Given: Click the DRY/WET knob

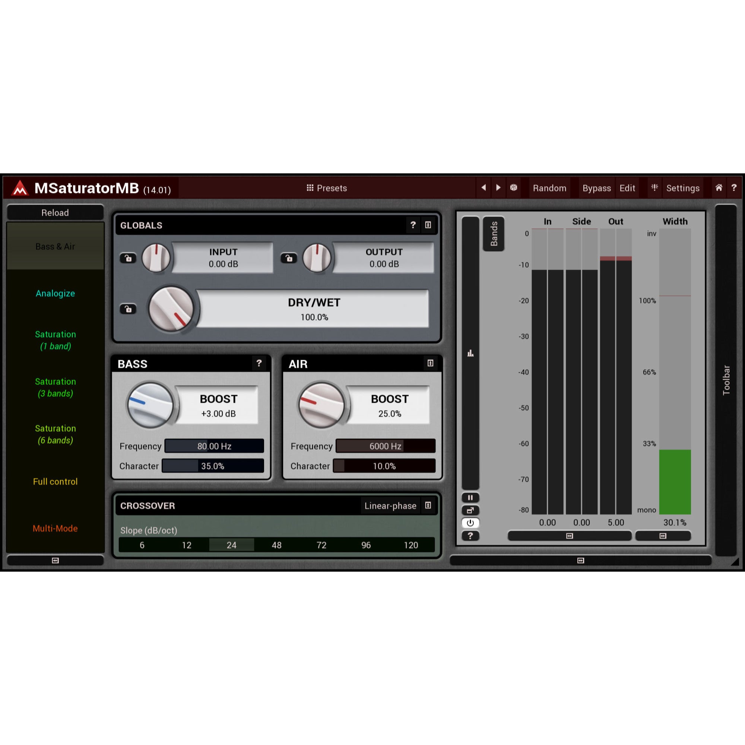Looking at the screenshot, I should click(171, 309).
